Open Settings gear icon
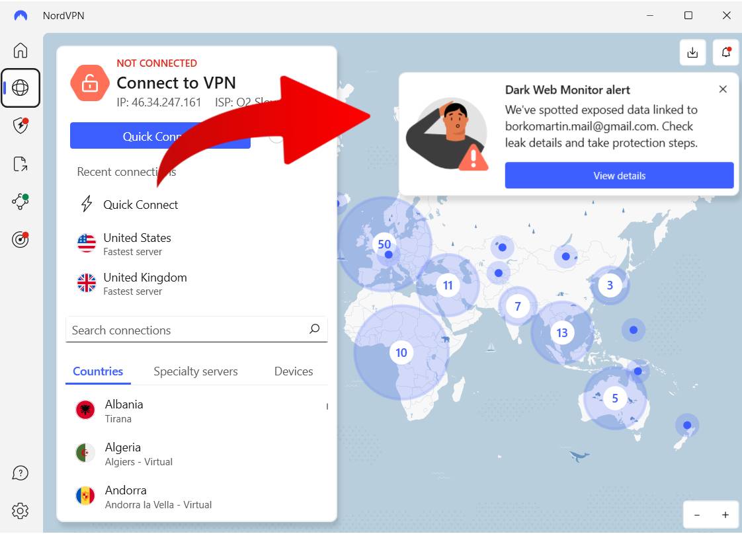The height and width of the screenshot is (534, 742). pos(21,511)
